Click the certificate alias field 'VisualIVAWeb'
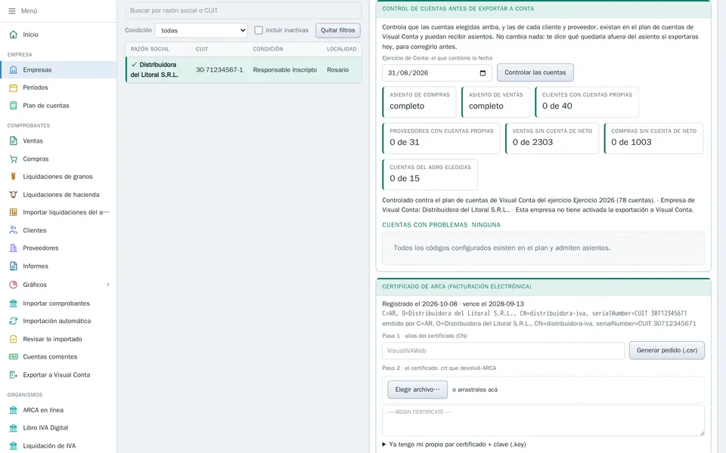The height and width of the screenshot is (453, 726). (504, 350)
